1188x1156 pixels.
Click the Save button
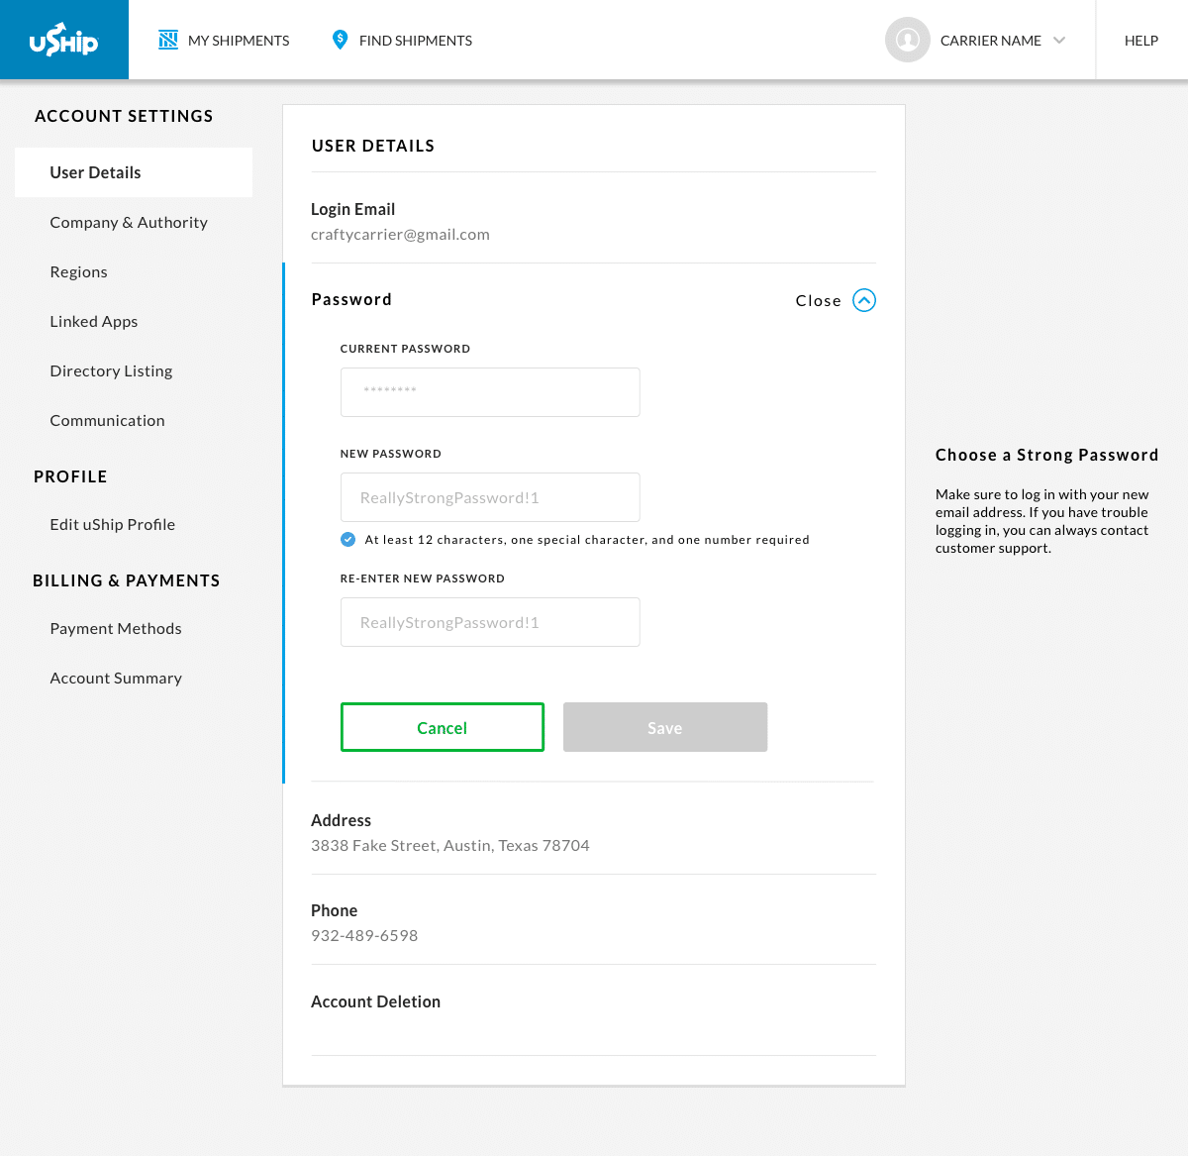(x=665, y=727)
